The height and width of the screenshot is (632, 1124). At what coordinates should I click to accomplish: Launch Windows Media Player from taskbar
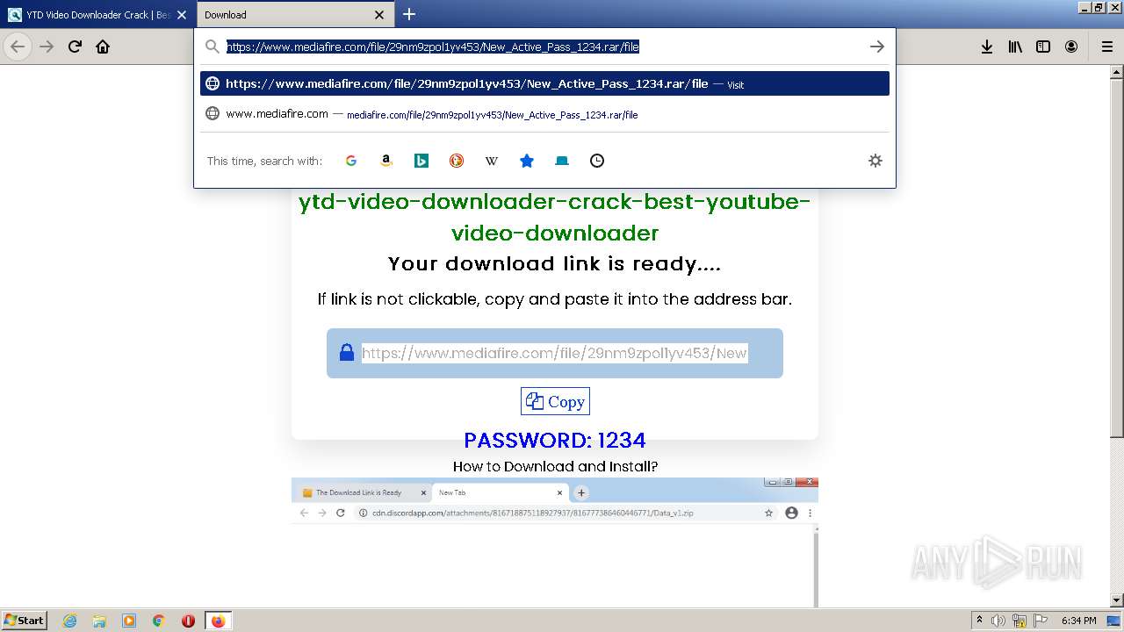coord(129,621)
